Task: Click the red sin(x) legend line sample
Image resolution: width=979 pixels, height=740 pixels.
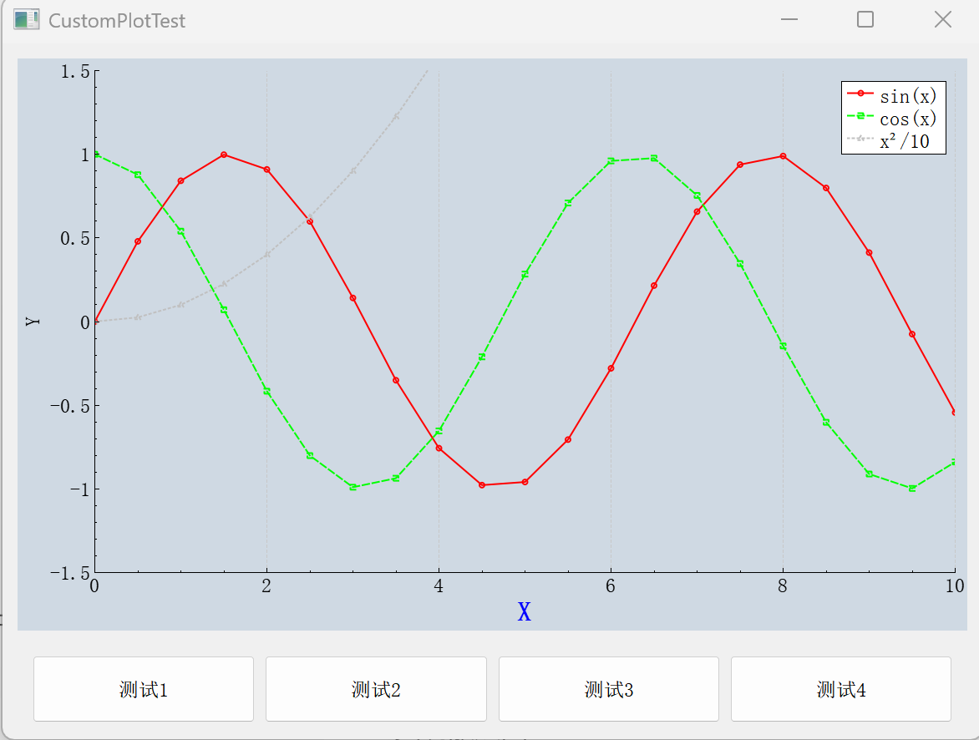Action: (860, 93)
